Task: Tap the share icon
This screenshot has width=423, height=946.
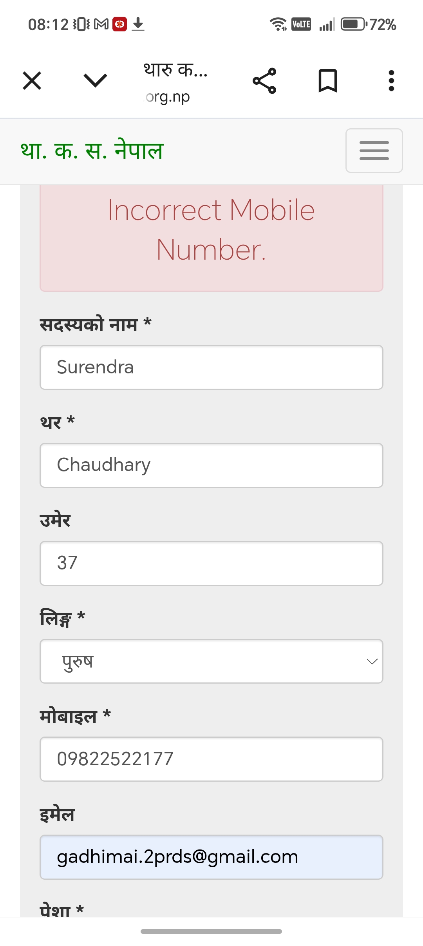Action: 264,81
